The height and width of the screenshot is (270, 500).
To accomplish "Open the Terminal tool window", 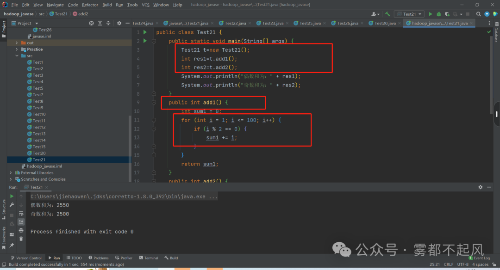I will click(149, 258).
